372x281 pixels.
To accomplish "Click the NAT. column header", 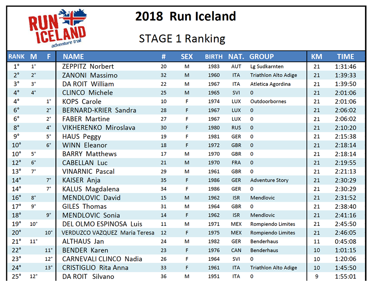I will pyautogui.click(x=236, y=57).
